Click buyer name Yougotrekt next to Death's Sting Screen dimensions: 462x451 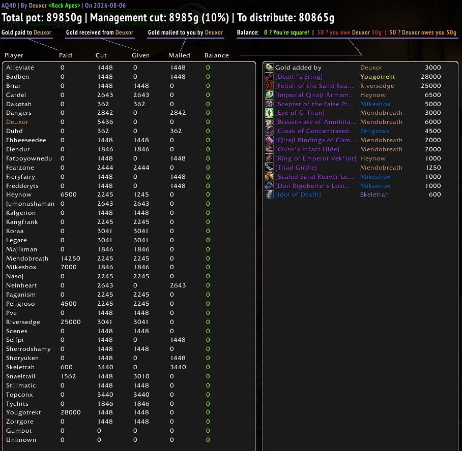click(x=378, y=77)
